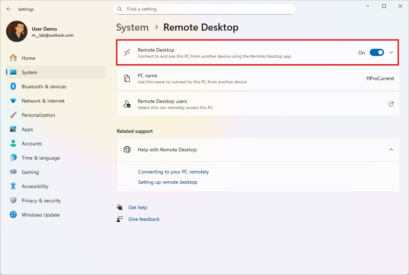Select the Network & internet globe icon
The image size is (409, 275).
[13, 101]
